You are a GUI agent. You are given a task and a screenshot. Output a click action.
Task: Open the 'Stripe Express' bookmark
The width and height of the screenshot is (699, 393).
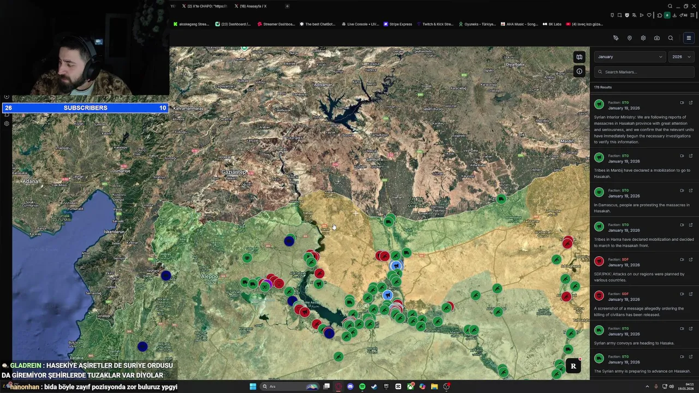[x=398, y=24]
